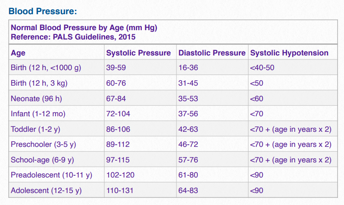Image resolution: width=344 pixels, height=205 pixels.
Task: Click the Preadolescent (10-11 y) row label
Action: pos(51,175)
